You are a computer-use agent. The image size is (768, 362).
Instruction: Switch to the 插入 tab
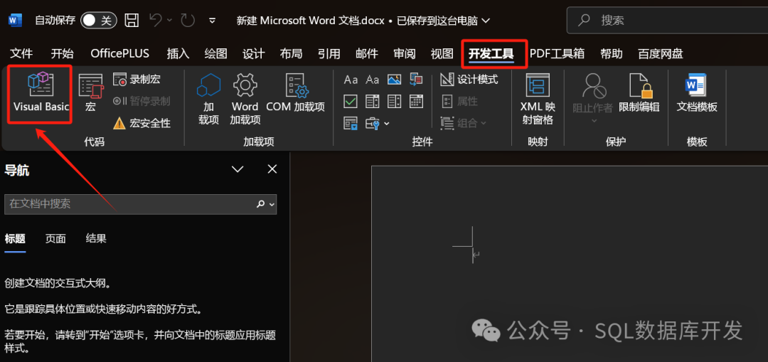click(x=178, y=53)
